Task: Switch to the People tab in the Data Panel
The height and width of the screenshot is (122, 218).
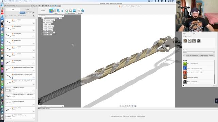Action: point(28,9)
